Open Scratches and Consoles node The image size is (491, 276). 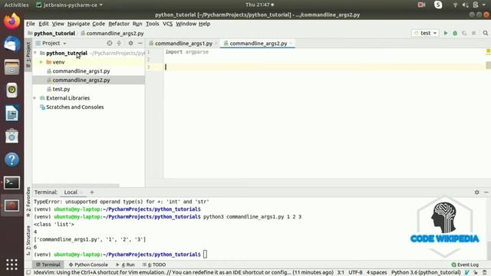(75, 107)
